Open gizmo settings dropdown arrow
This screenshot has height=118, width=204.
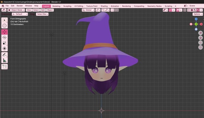[173, 10]
